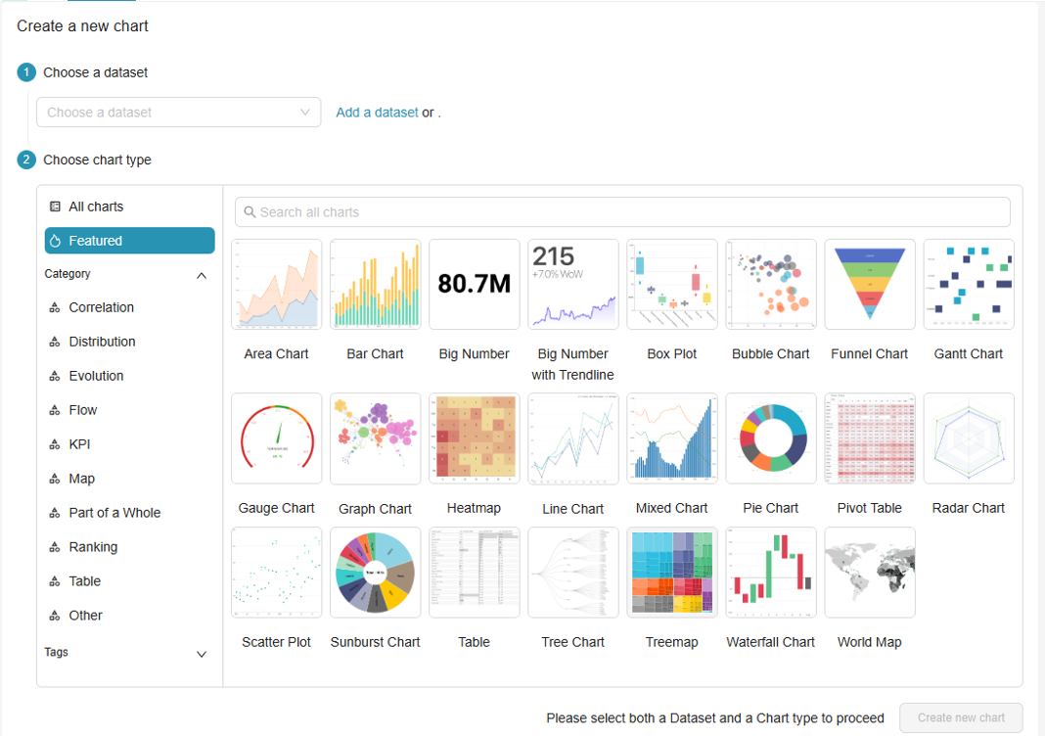This screenshot has width=1045, height=736.
Task: Show All charts in sidebar
Action: pyautogui.click(x=129, y=207)
